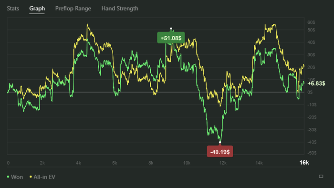Click the white low-point dot above -40.19$
Screen dimensions: 334x188
tap(220, 142)
